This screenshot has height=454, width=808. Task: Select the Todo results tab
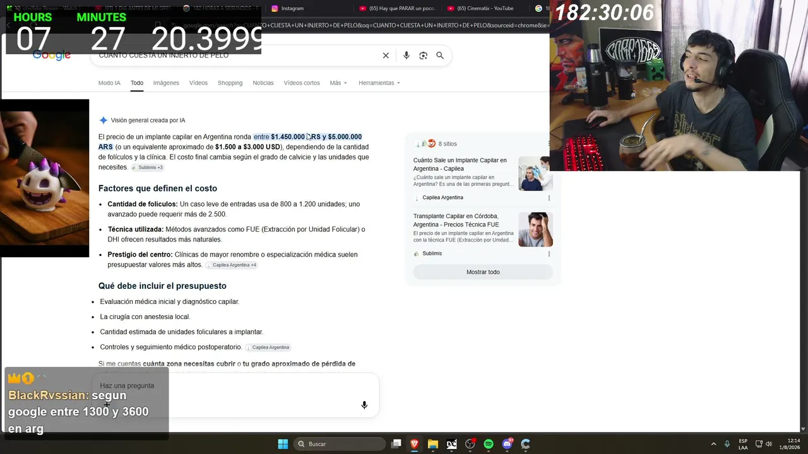click(x=137, y=83)
